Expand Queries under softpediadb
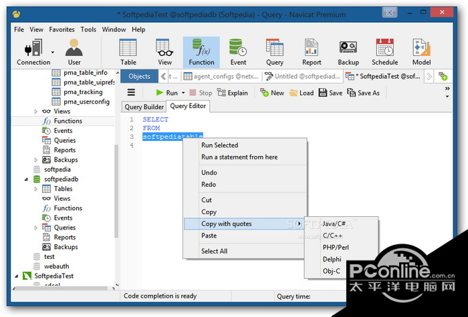The height and width of the screenshot is (317, 468). pos(36,228)
